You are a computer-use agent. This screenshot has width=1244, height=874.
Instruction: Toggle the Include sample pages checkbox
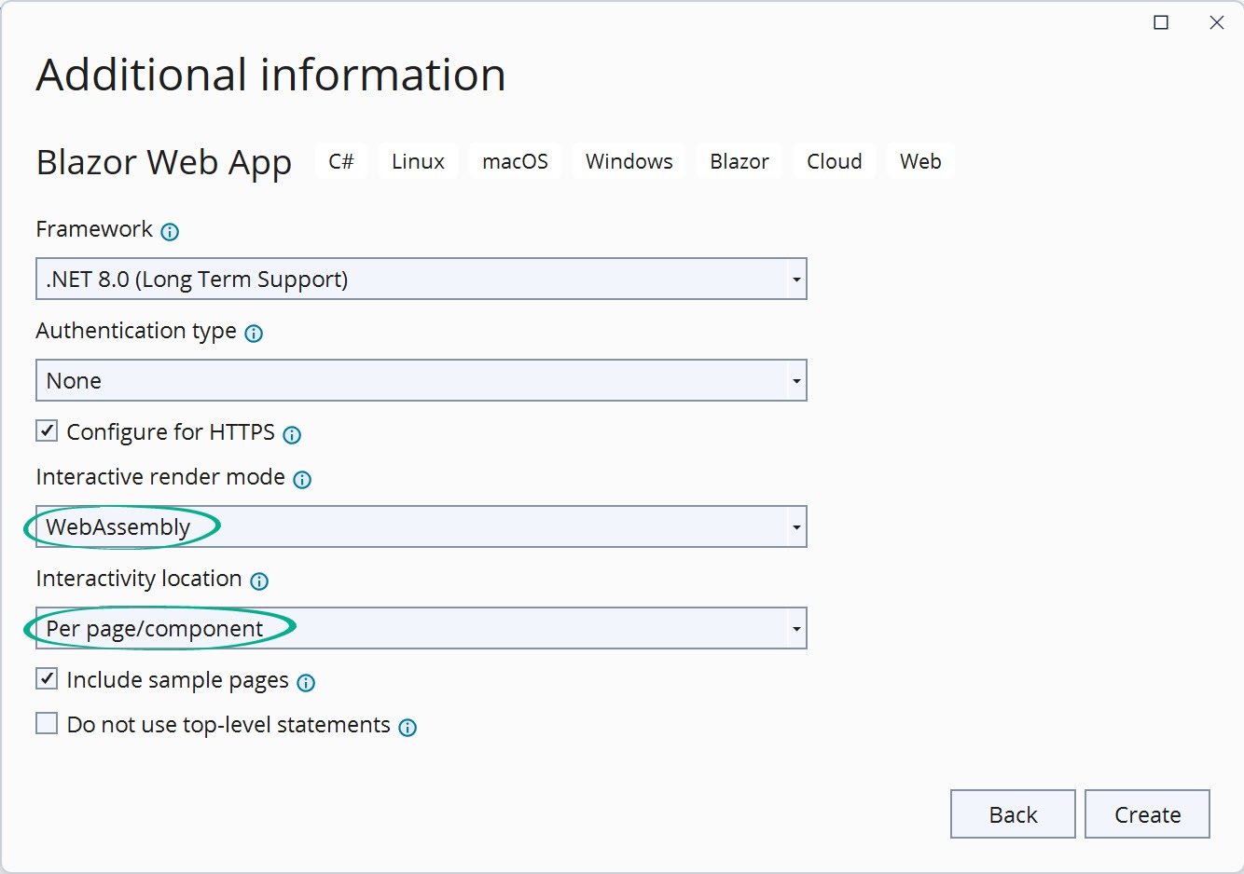coord(47,678)
